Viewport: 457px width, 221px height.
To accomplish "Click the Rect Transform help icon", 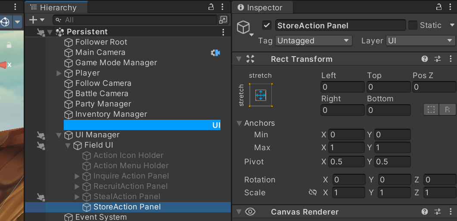I will tap(425, 59).
